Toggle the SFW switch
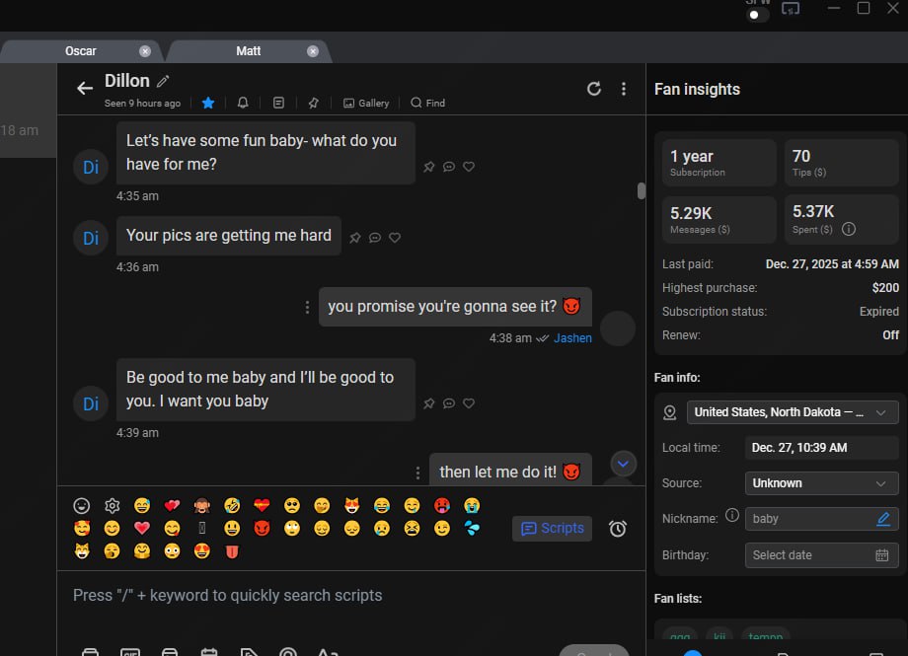Image resolution: width=908 pixels, height=656 pixels. [758, 15]
